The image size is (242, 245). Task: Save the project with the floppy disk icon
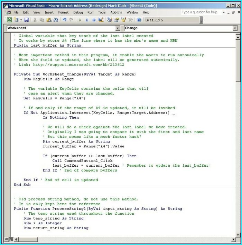tap(27, 20)
